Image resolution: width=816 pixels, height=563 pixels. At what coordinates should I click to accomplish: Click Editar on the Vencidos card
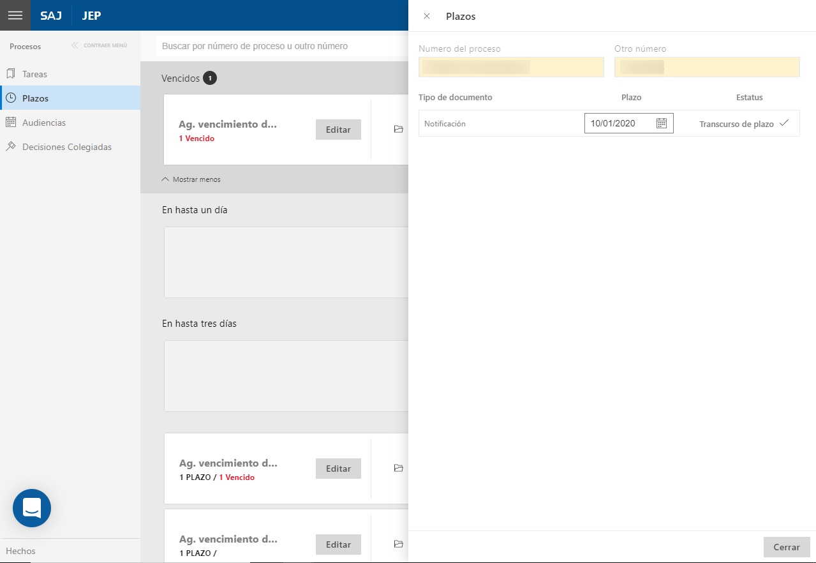point(338,130)
